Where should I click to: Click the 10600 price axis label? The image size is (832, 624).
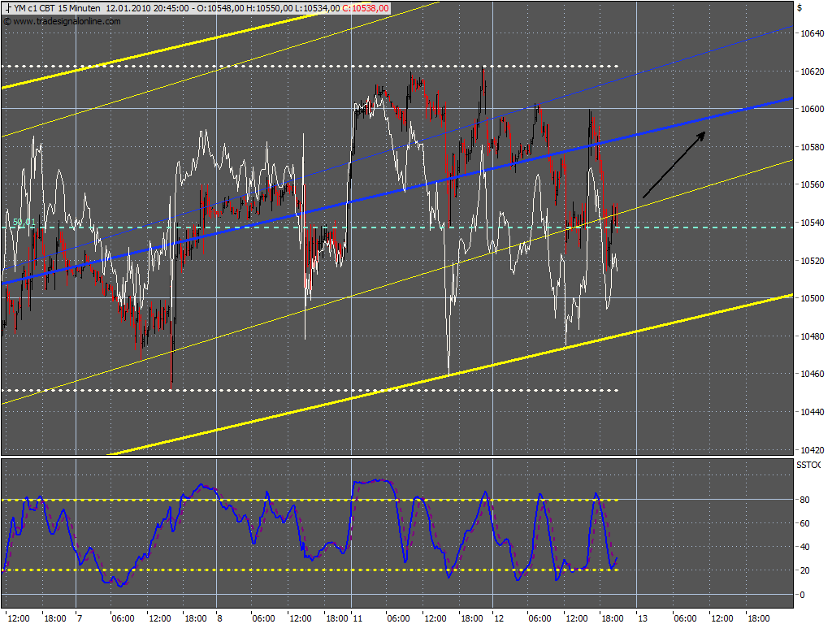pyautogui.click(x=812, y=110)
